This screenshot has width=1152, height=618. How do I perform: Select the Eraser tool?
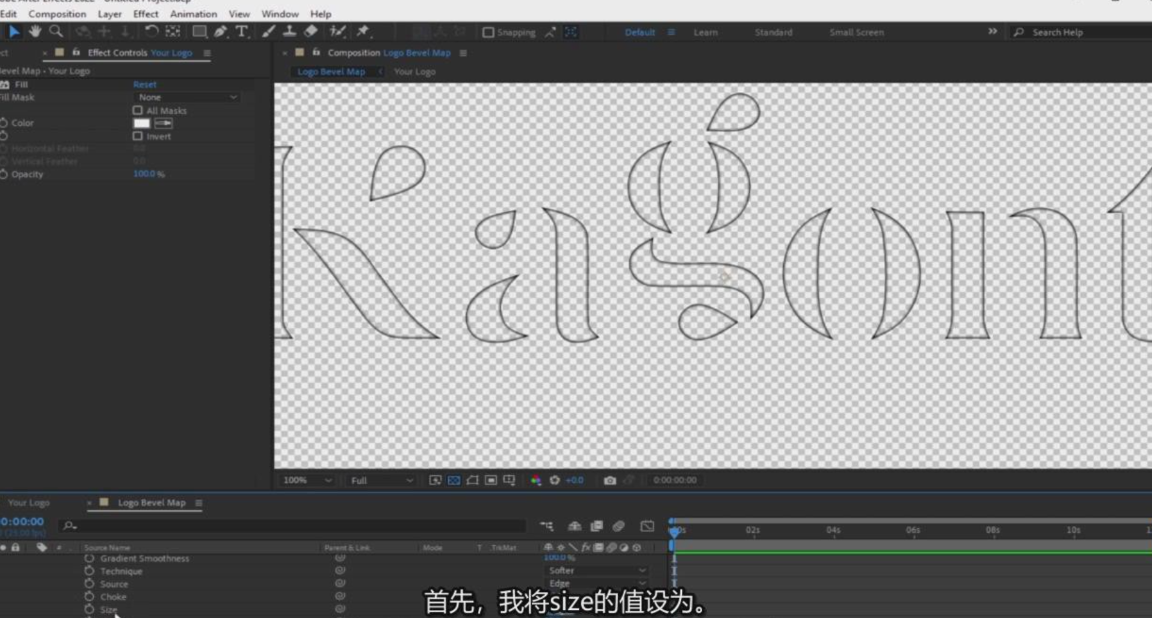pyautogui.click(x=311, y=31)
